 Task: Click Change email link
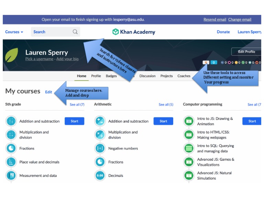(x=240, y=20)
